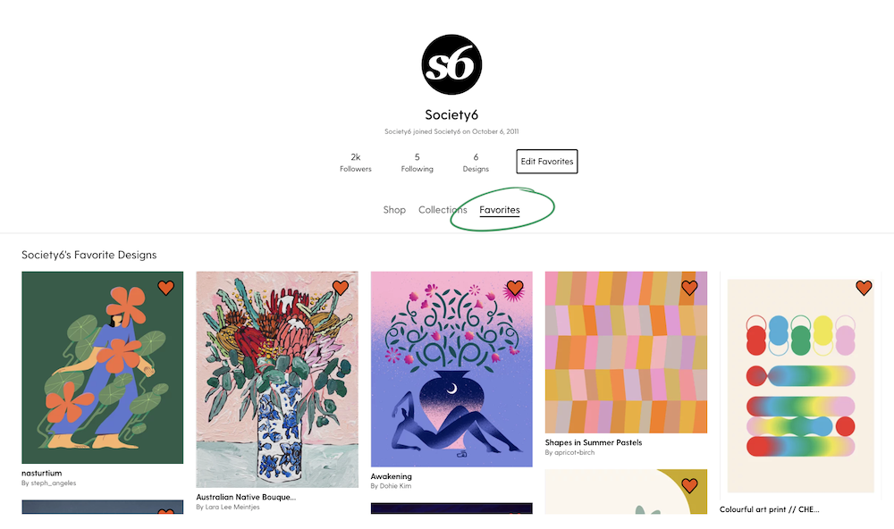894x529 pixels.
Task: Open the Australian Native Bouquet title link
Action: coord(246,497)
